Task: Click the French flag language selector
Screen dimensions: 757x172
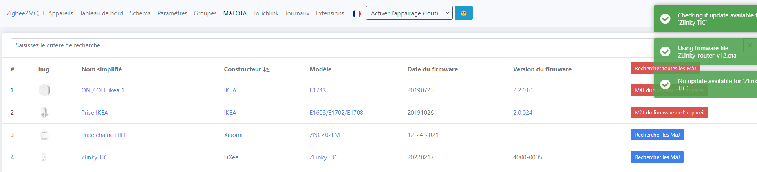Action: pos(357,13)
